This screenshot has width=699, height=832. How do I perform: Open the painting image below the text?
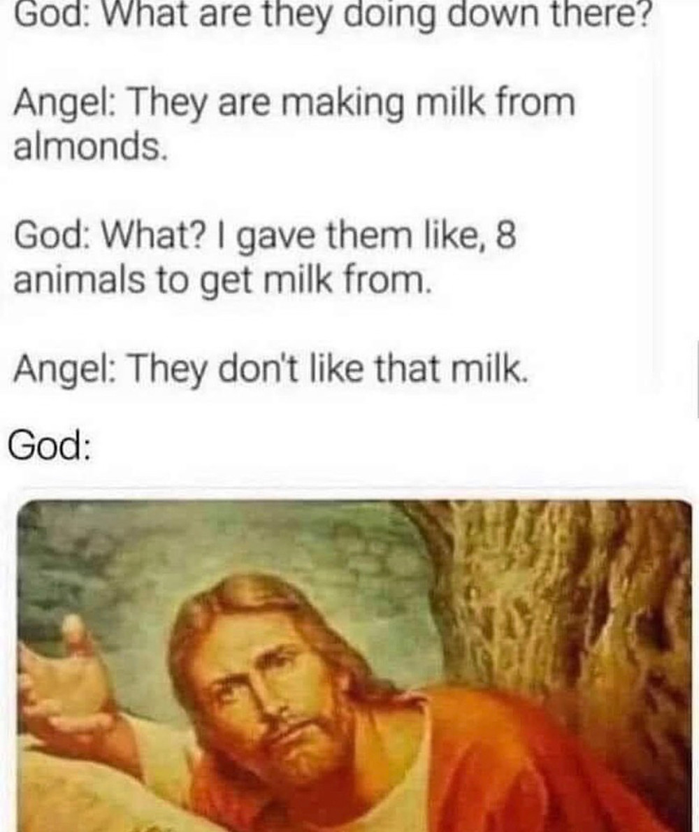(354, 666)
